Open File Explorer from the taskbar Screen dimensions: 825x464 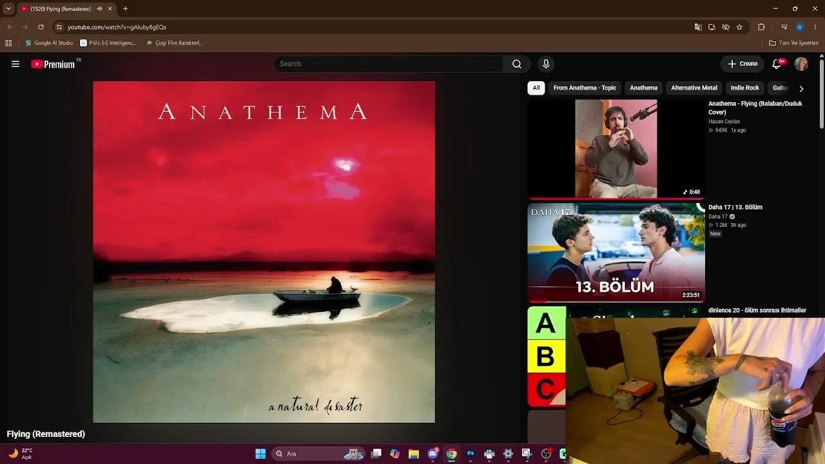pos(414,454)
